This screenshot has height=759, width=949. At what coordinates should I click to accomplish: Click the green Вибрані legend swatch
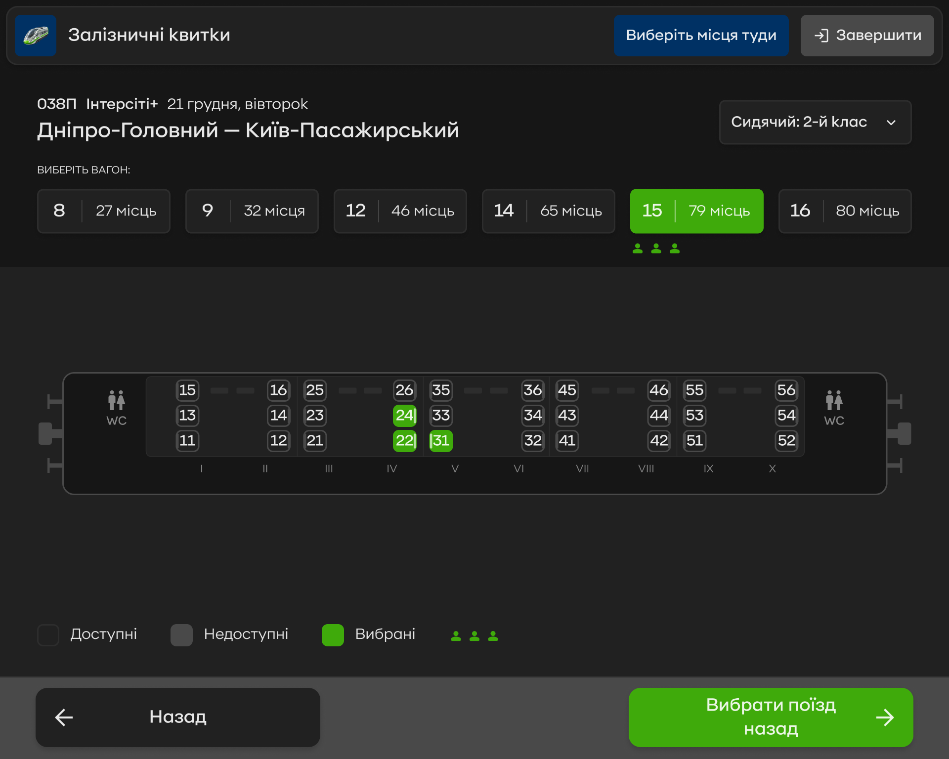[333, 635]
